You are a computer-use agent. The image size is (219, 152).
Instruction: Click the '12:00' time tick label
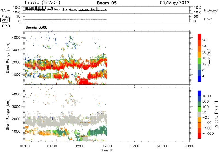click(x=107, y=146)
